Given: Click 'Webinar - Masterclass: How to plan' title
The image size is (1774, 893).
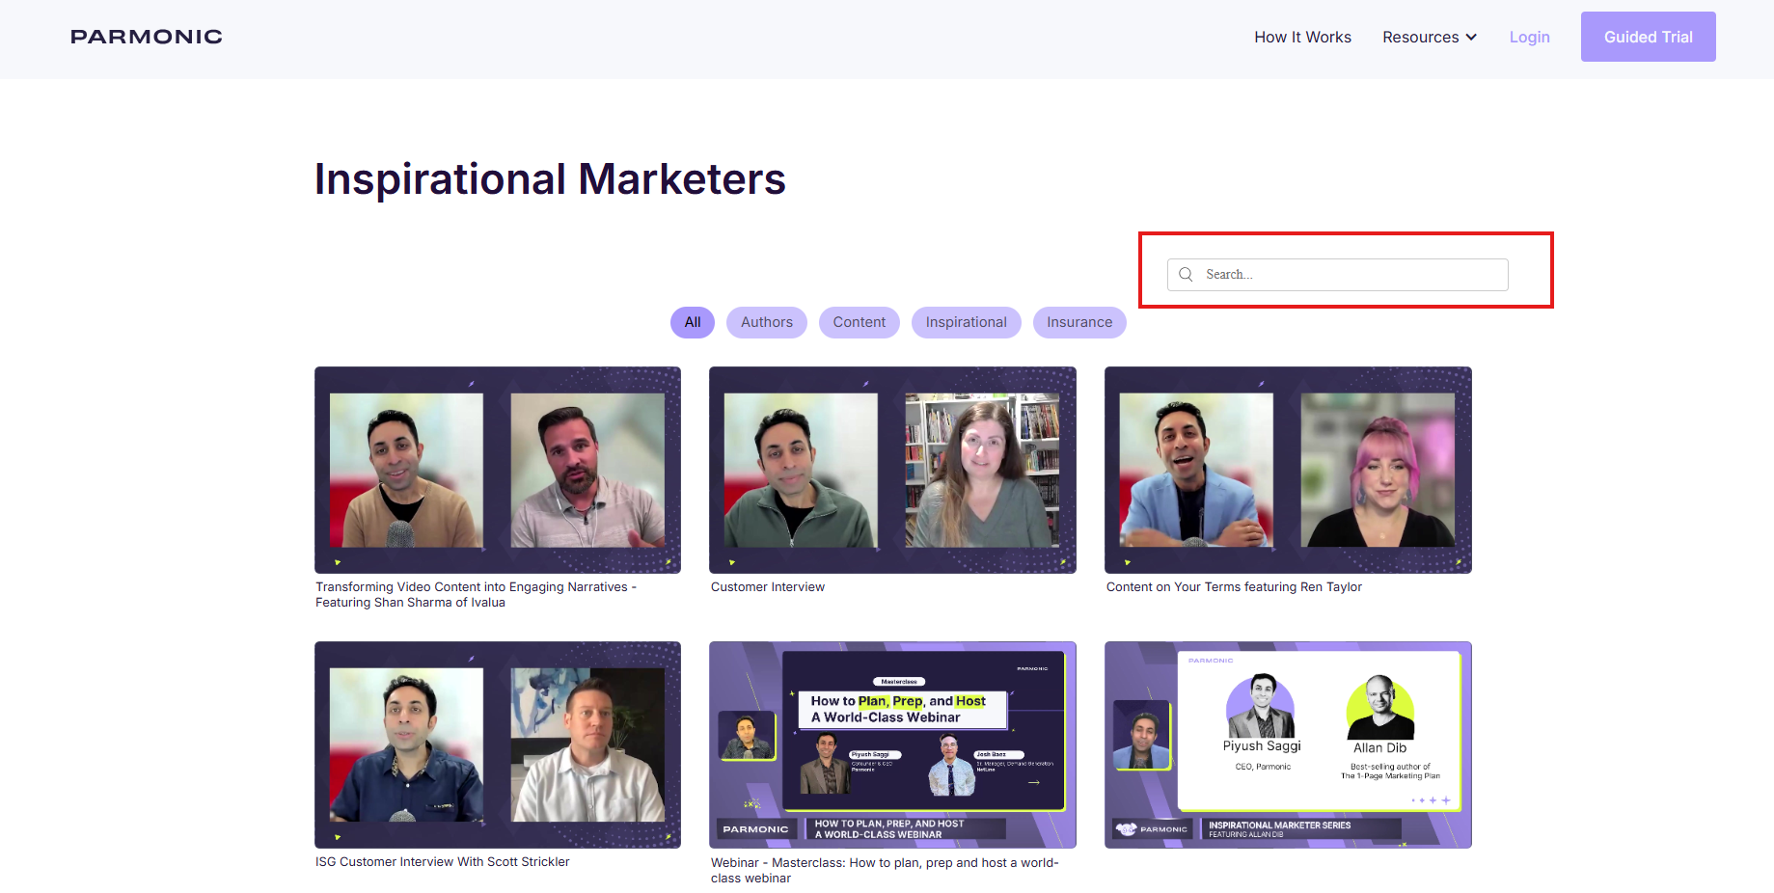Looking at the screenshot, I should click(x=885, y=871).
